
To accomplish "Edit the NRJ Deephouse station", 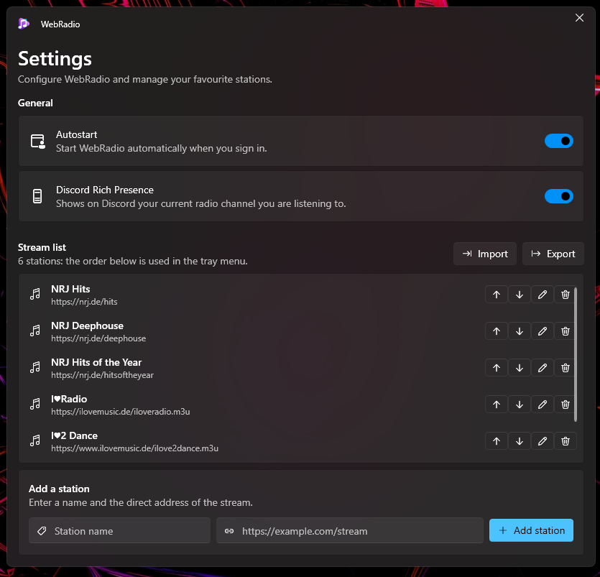I will point(543,331).
